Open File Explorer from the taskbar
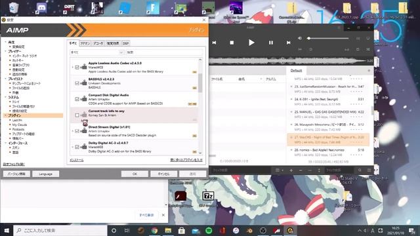Image resolution: width=420 pixels, height=236 pixels. coord(168,230)
